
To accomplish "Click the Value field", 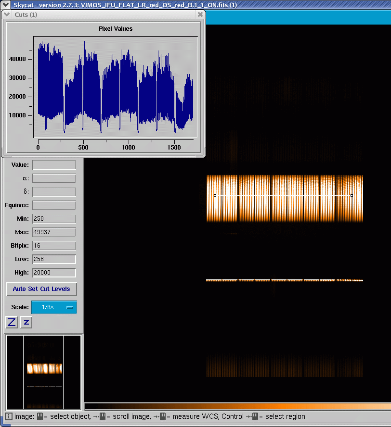I will pyautogui.click(x=54, y=165).
